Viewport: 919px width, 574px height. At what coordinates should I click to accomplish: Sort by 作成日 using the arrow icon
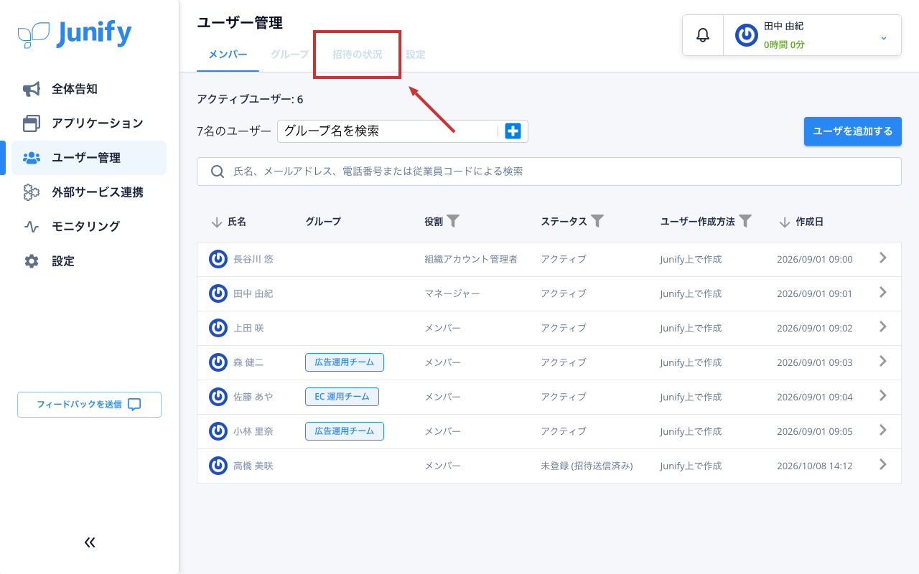coord(785,222)
